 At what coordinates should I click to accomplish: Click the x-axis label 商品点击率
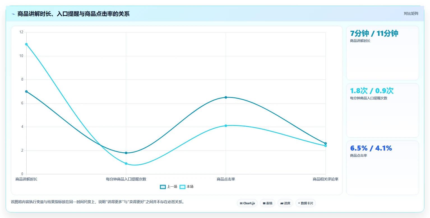point(226,179)
